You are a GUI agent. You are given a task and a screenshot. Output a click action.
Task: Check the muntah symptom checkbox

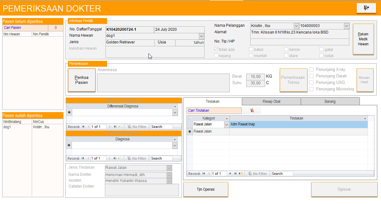click(251, 56)
